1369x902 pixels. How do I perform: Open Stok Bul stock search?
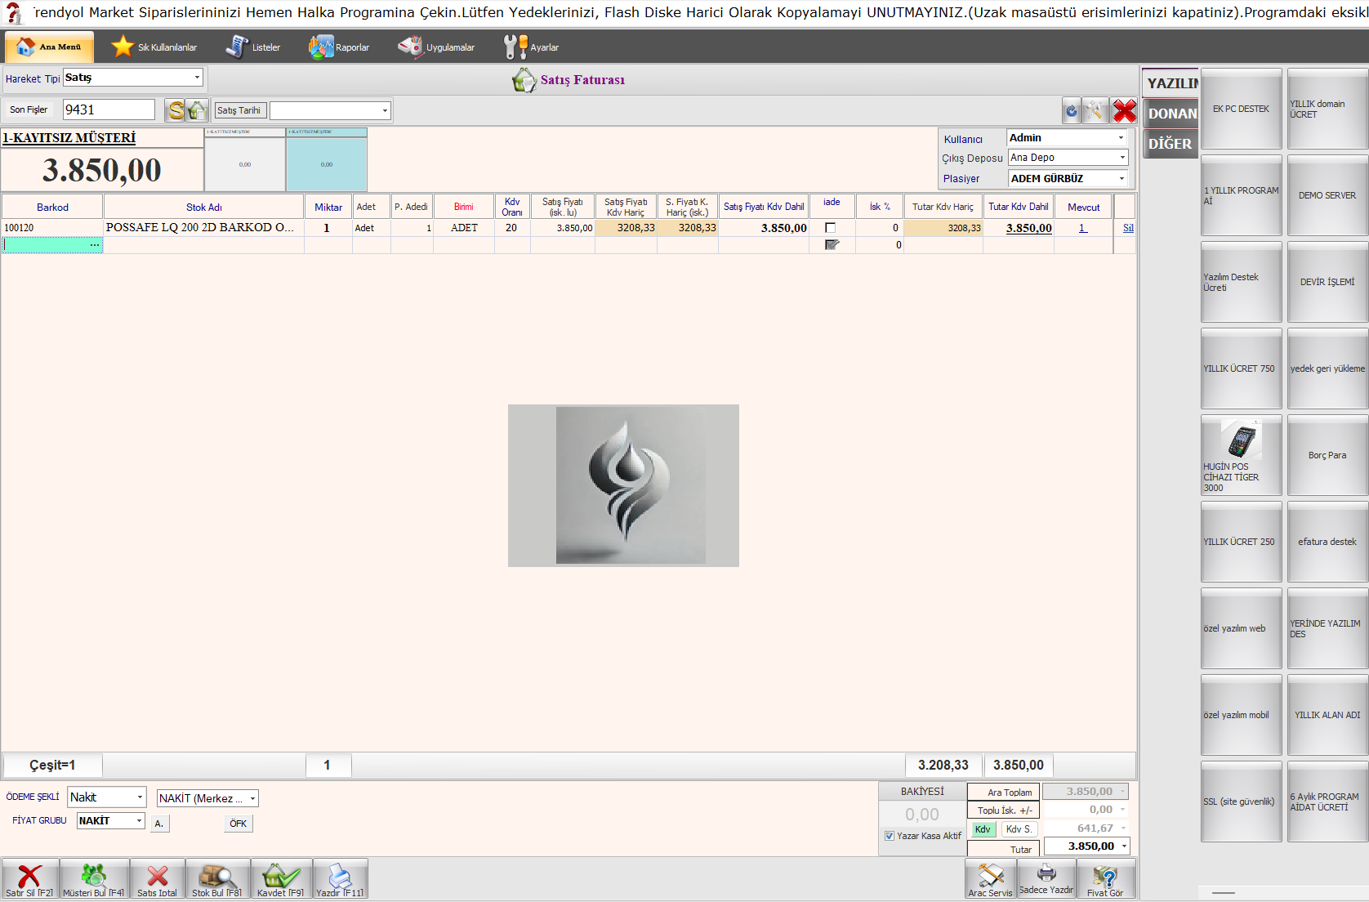point(217,877)
